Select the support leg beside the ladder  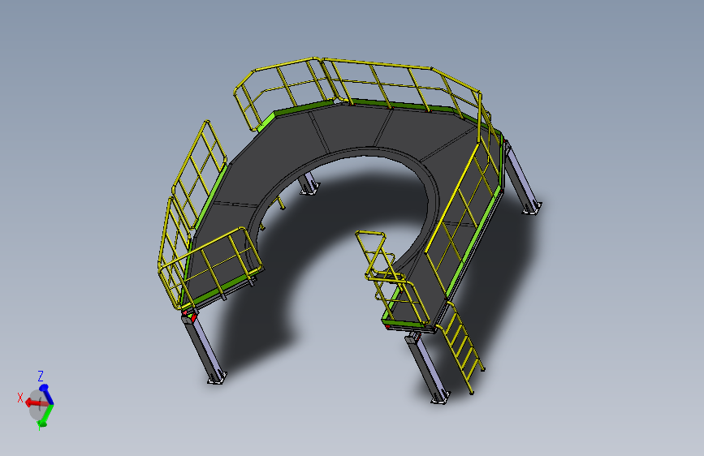point(426,369)
